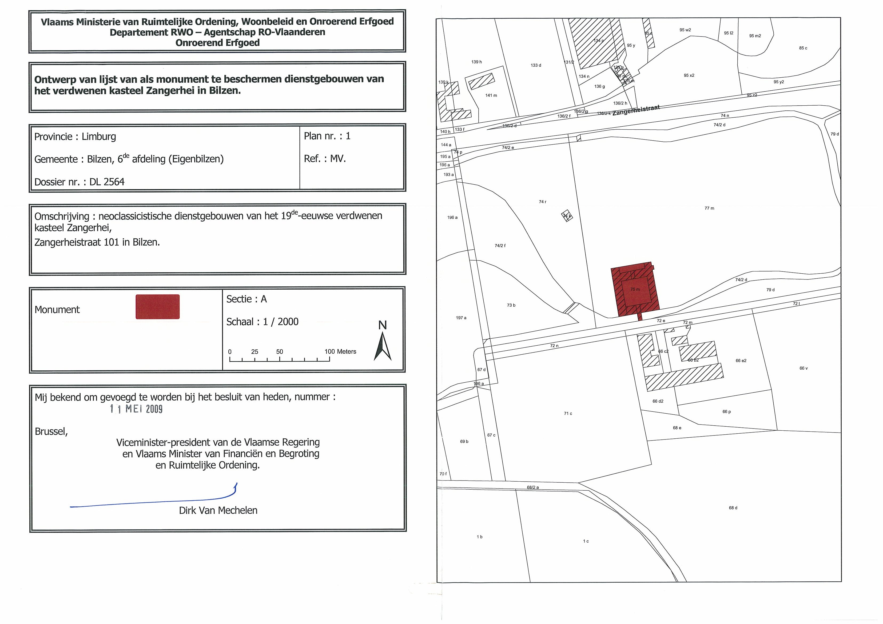This screenshot has width=883, height=624.
Task: Click parcel label 68 d
Action: pyautogui.click(x=733, y=508)
